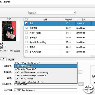Click the duration cell 03:50
Viewport: 95px width, 95px height.
coord(68,47)
